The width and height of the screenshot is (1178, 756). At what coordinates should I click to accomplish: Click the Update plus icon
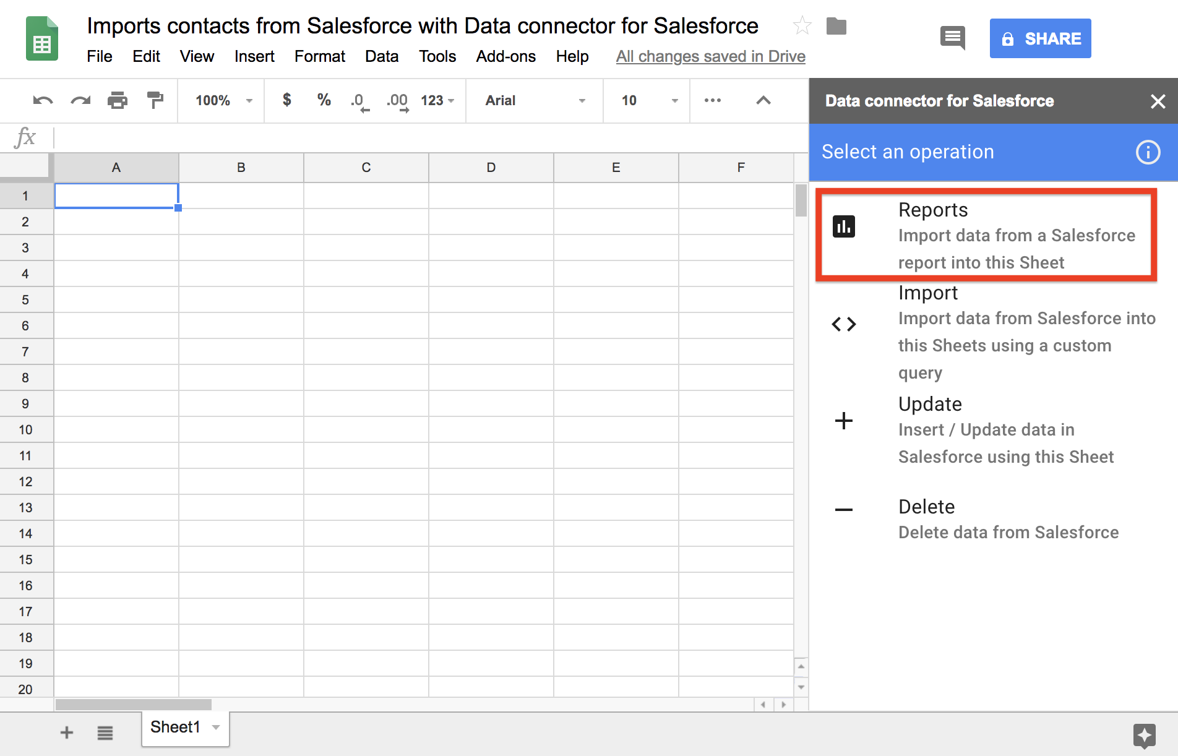pyautogui.click(x=844, y=421)
